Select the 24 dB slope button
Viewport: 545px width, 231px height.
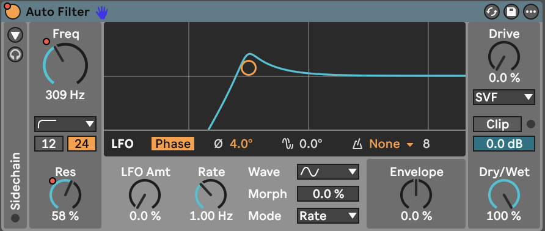click(x=82, y=144)
